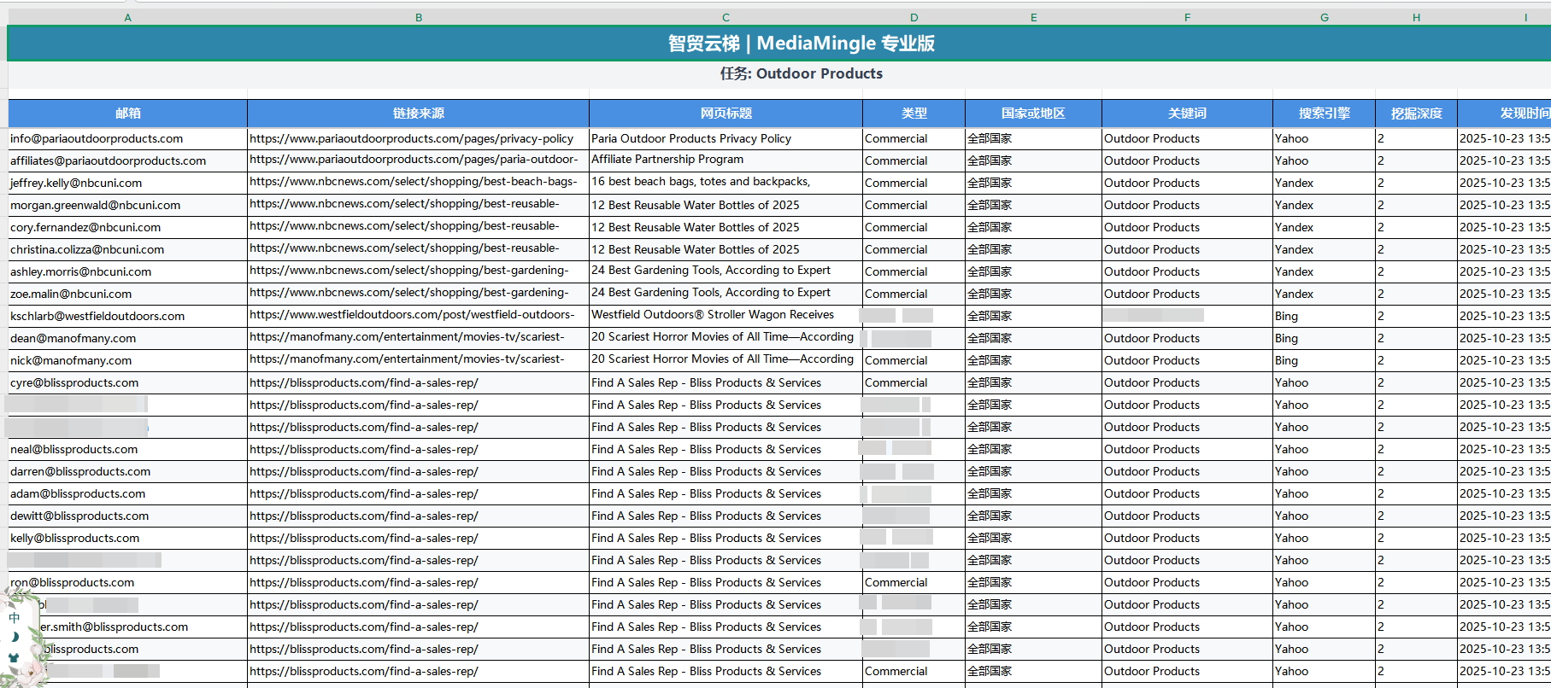
Task: Select the affiliates@pariaoutdoorproducts.com cell
Action: click(128, 160)
